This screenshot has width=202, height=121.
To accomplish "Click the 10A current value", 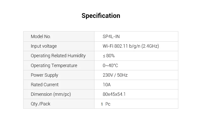I will (107, 85).
